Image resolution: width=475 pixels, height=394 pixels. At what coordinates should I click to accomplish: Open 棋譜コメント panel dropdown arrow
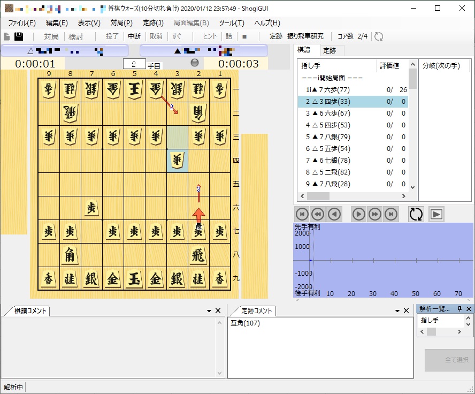209,311
